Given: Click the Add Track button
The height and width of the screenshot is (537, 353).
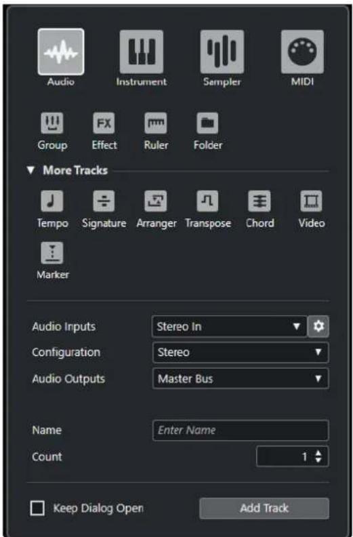Looking at the screenshot, I should [x=264, y=509].
